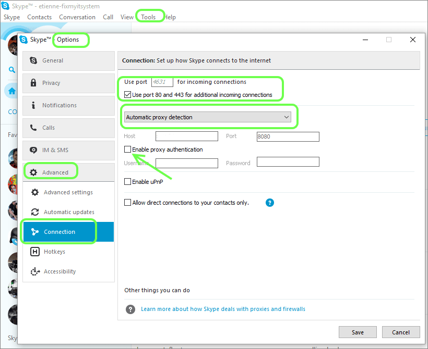Click the H key icon beside Hotkeys
The image size is (428, 349).
coord(35,252)
